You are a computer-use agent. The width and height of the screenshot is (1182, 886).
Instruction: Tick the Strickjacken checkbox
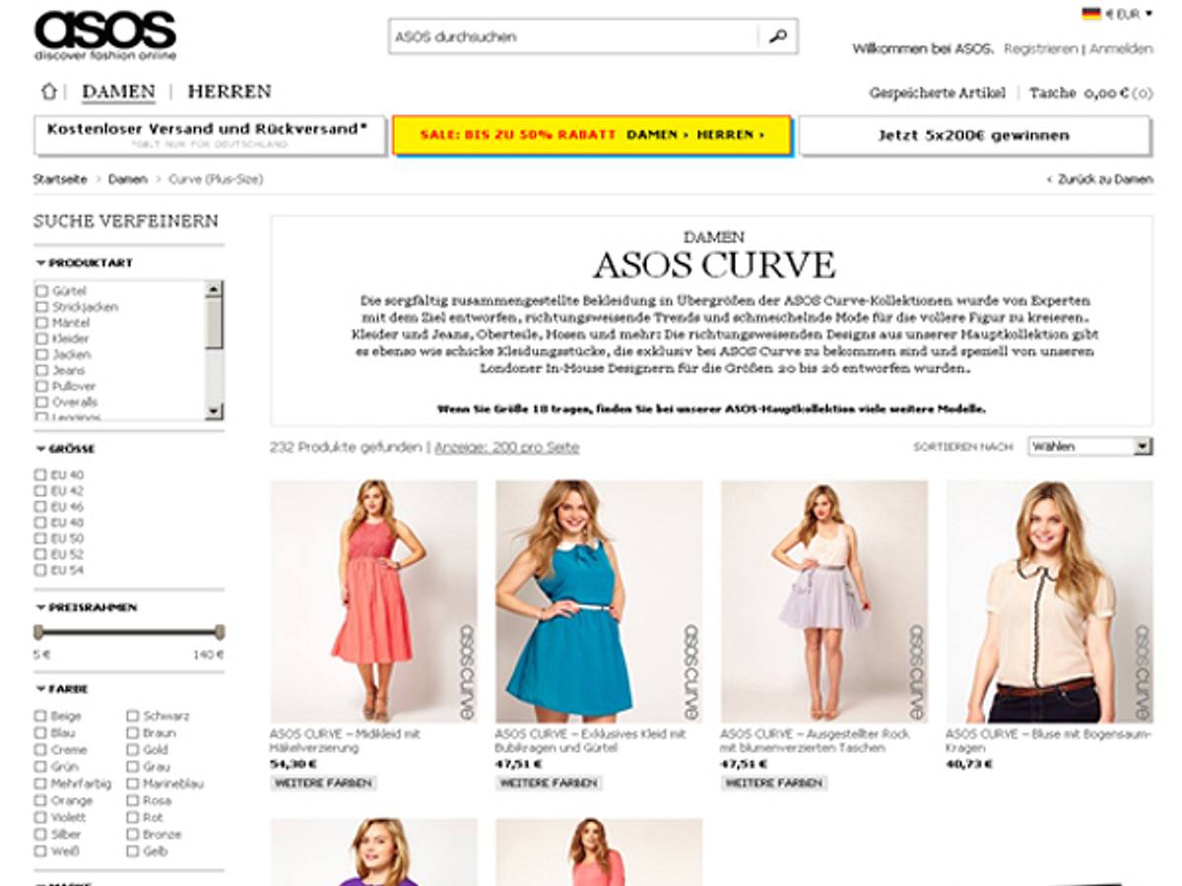pyautogui.click(x=41, y=307)
